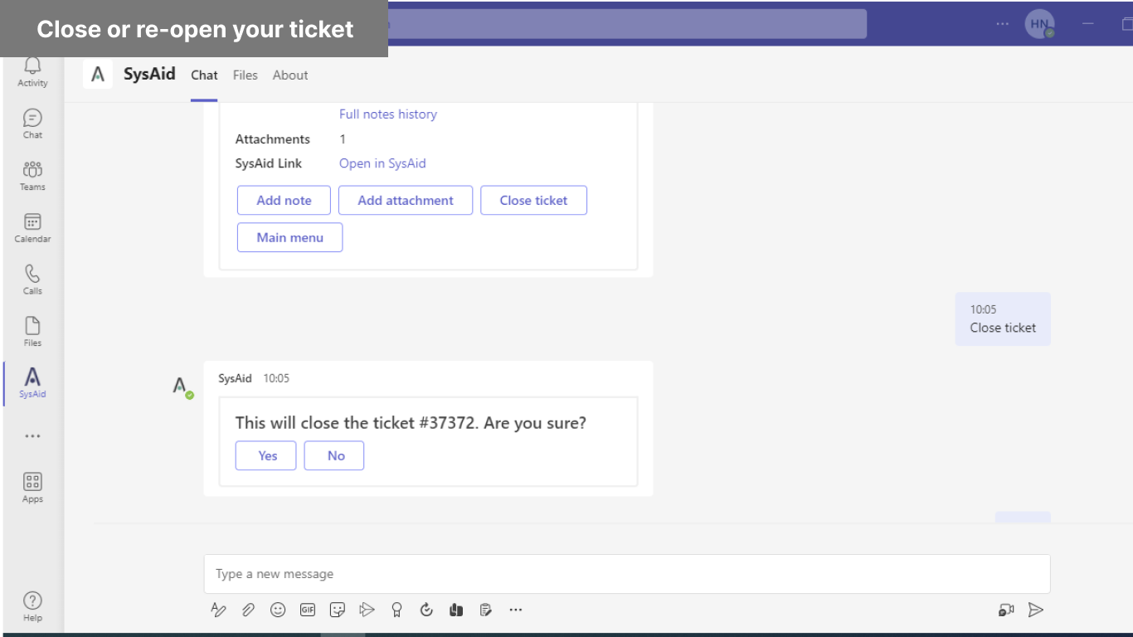Focus the Type a new message box
Image resolution: width=1133 pixels, height=637 pixels.
[x=627, y=574]
